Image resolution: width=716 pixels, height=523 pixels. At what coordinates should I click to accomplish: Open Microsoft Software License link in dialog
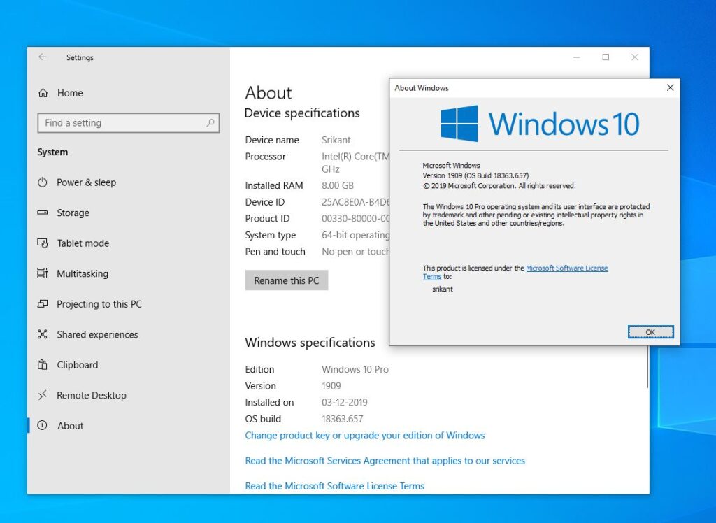pos(566,268)
